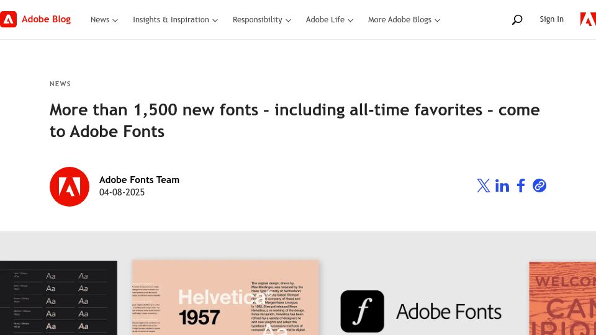The image size is (596, 335).
Task: Click the Adobe Fonts wordmark text
Action: [x=448, y=312]
